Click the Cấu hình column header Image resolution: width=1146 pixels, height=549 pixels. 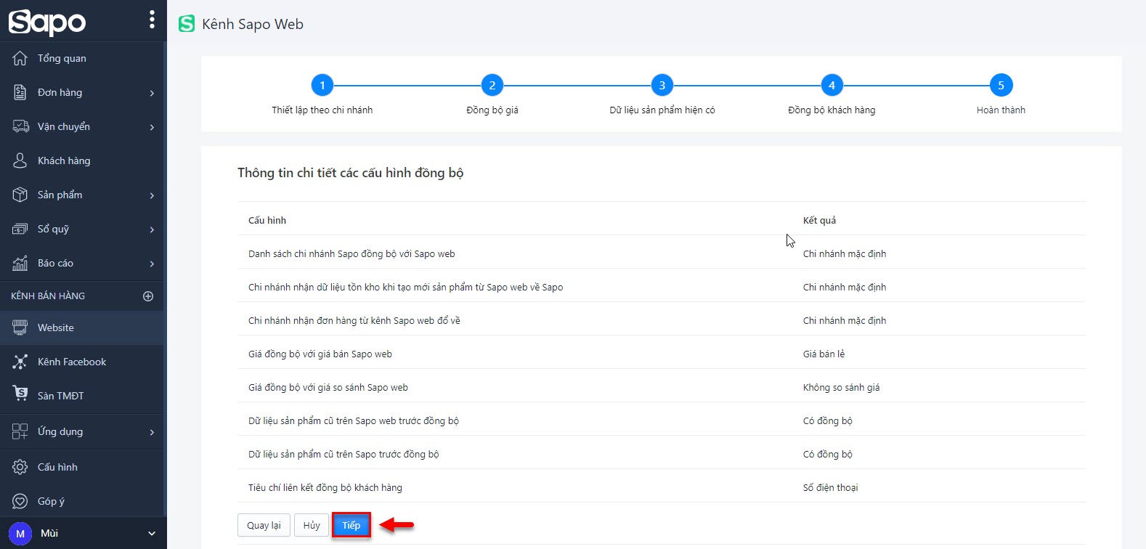267,220
